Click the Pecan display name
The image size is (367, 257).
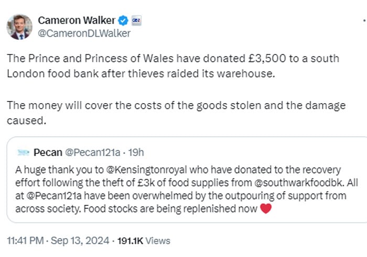[x=48, y=152]
